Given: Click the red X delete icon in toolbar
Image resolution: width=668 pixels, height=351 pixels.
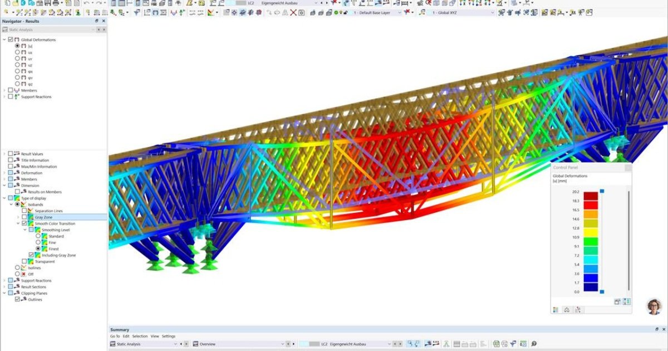Looking at the screenshot, I should (x=293, y=12).
